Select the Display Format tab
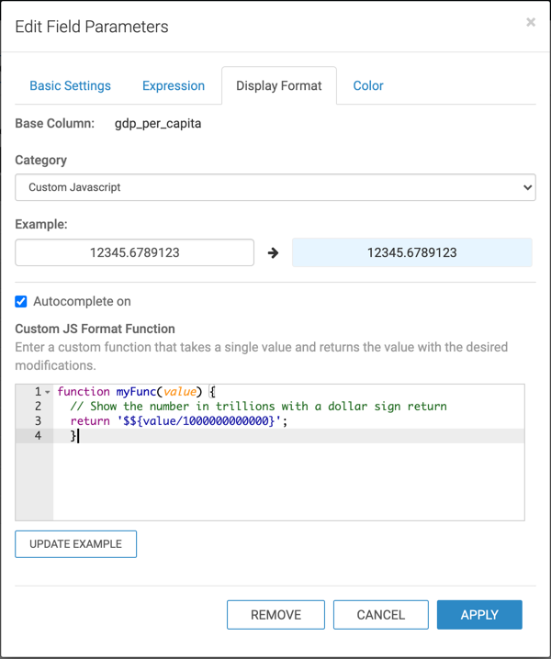The width and height of the screenshot is (551, 659). tap(279, 85)
